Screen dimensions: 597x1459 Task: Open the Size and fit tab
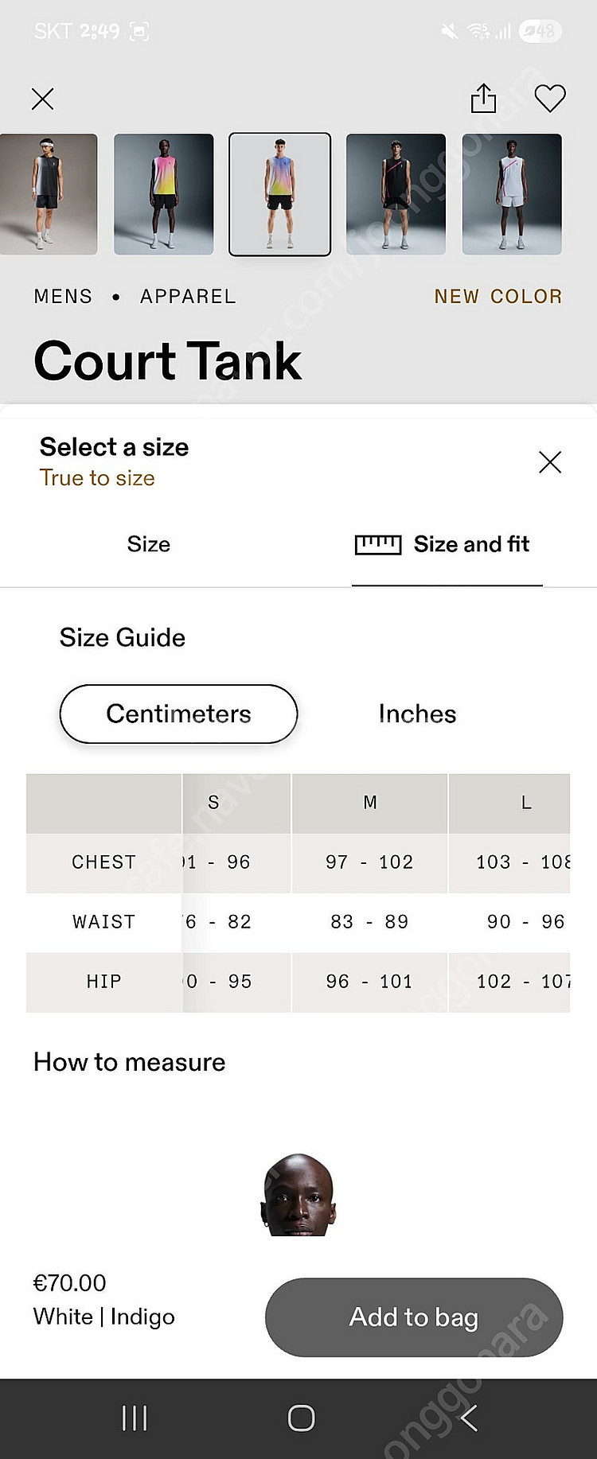(x=447, y=545)
